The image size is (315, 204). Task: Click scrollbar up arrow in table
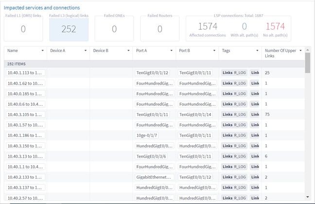pyautogui.click(x=308, y=50)
